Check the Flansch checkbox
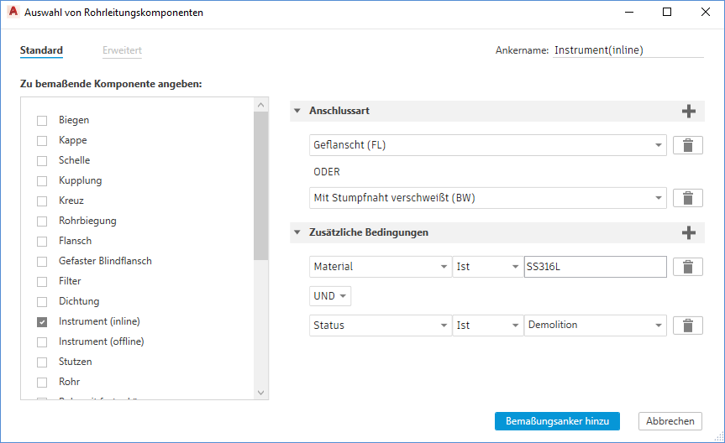Image resolution: width=725 pixels, height=443 pixels. click(42, 241)
